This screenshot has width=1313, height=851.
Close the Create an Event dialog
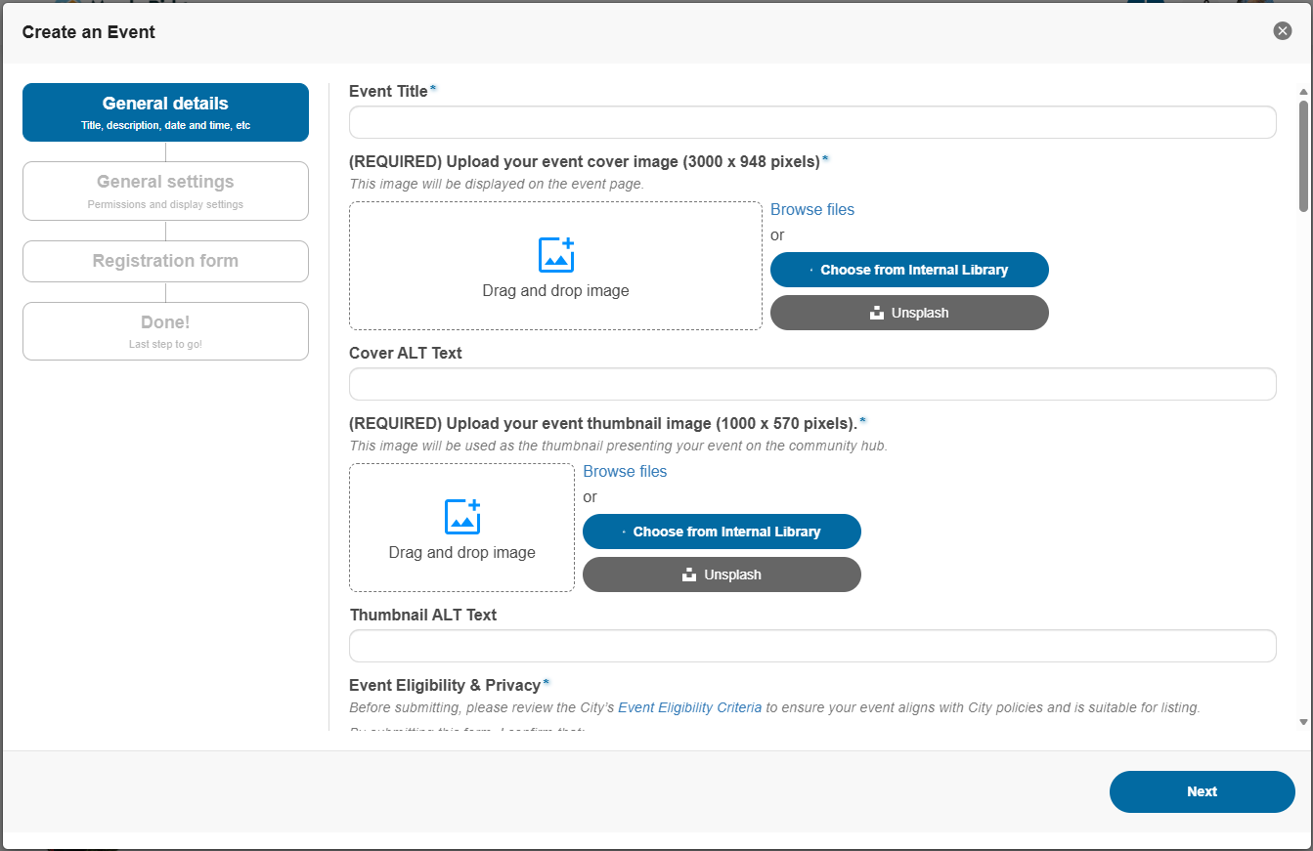[x=1283, y=31]
